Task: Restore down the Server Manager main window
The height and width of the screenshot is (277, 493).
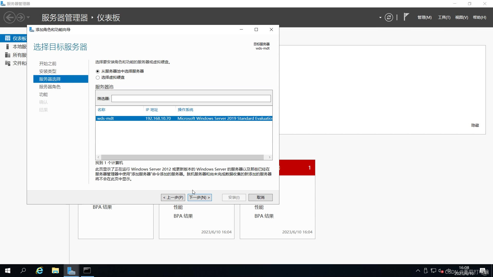Action: (470, 4)
